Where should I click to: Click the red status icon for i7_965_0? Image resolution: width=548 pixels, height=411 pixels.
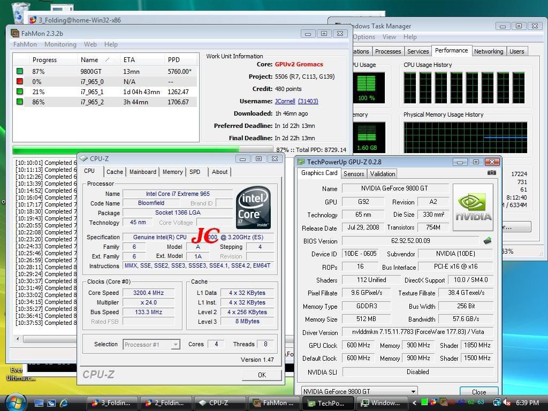20,81
